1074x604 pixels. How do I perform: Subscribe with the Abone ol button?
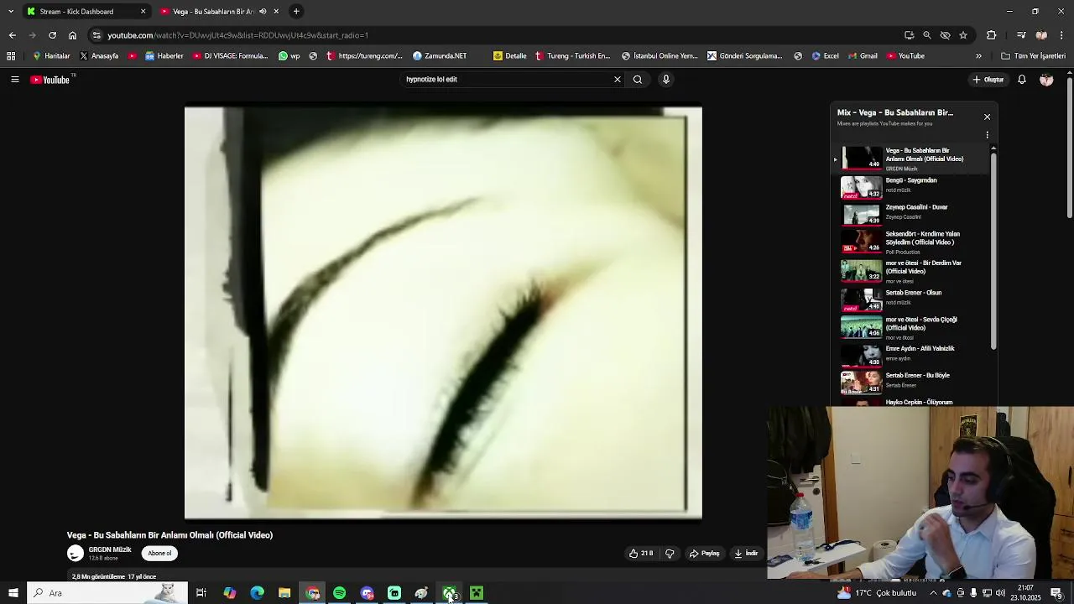click(159, 554)
